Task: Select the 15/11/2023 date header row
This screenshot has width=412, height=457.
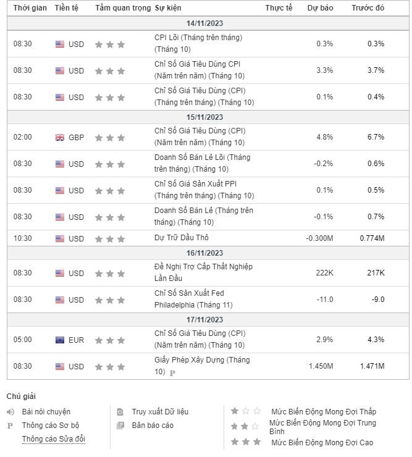Action: pos(205,117)
